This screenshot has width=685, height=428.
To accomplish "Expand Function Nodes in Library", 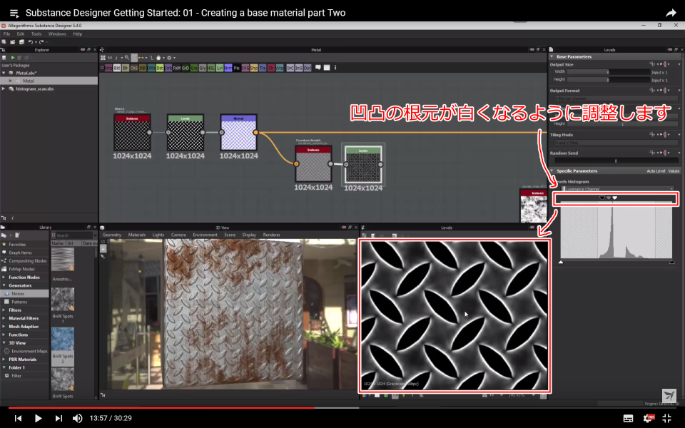I will tap(4, 277).
